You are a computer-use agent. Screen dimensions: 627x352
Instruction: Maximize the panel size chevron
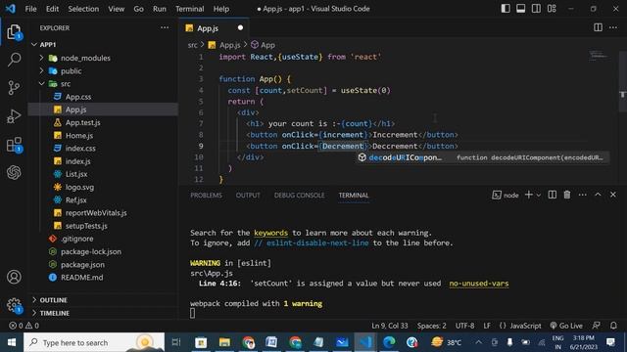598,195
